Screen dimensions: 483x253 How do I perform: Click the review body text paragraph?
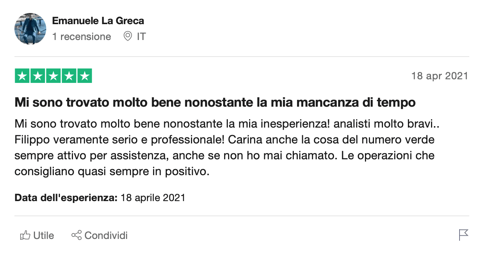tap(224, 148)
